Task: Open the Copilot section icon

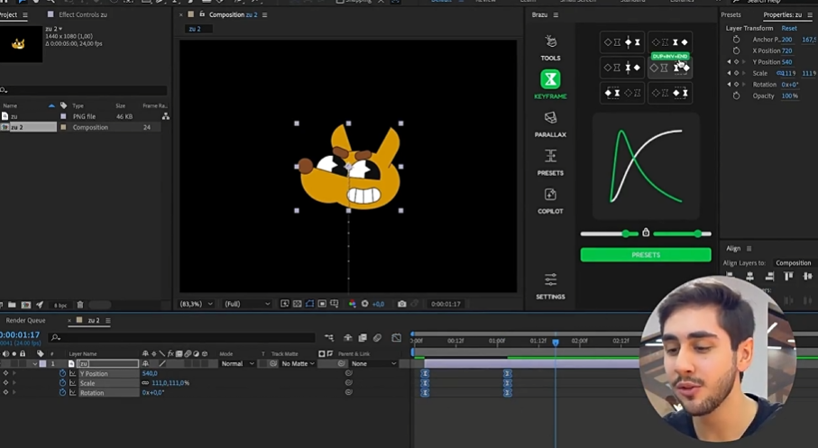Action: 550,195
